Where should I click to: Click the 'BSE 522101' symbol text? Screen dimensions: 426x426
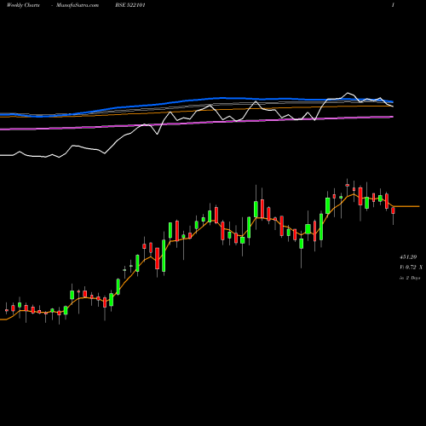[x=130, y=5]
